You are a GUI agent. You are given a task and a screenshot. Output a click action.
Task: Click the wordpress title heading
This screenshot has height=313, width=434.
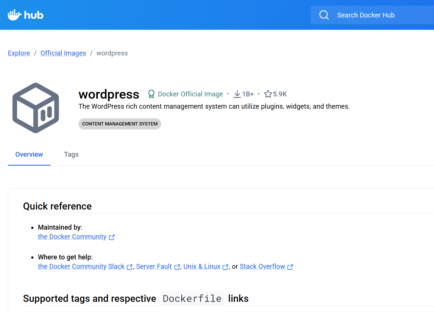109,94
